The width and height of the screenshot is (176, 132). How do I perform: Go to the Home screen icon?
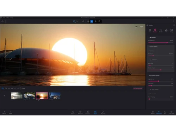2,21
